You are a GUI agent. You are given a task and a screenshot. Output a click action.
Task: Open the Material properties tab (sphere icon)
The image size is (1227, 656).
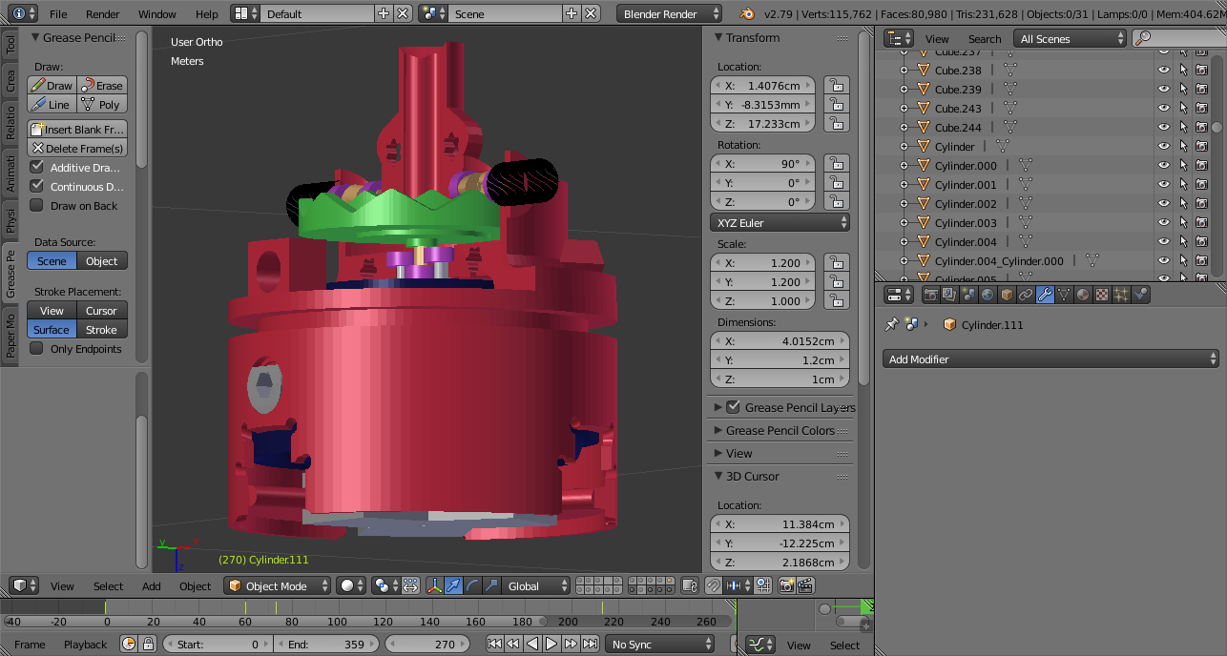tap(1083, 295)
